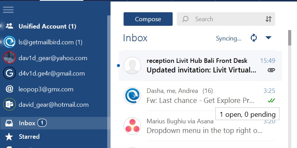This screenshot has width=297, height=148.
Task: Click the Asana logo avatar
Action: (132, 126)
